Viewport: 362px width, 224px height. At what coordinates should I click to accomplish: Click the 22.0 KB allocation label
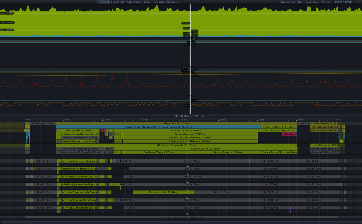click(186, 87)
